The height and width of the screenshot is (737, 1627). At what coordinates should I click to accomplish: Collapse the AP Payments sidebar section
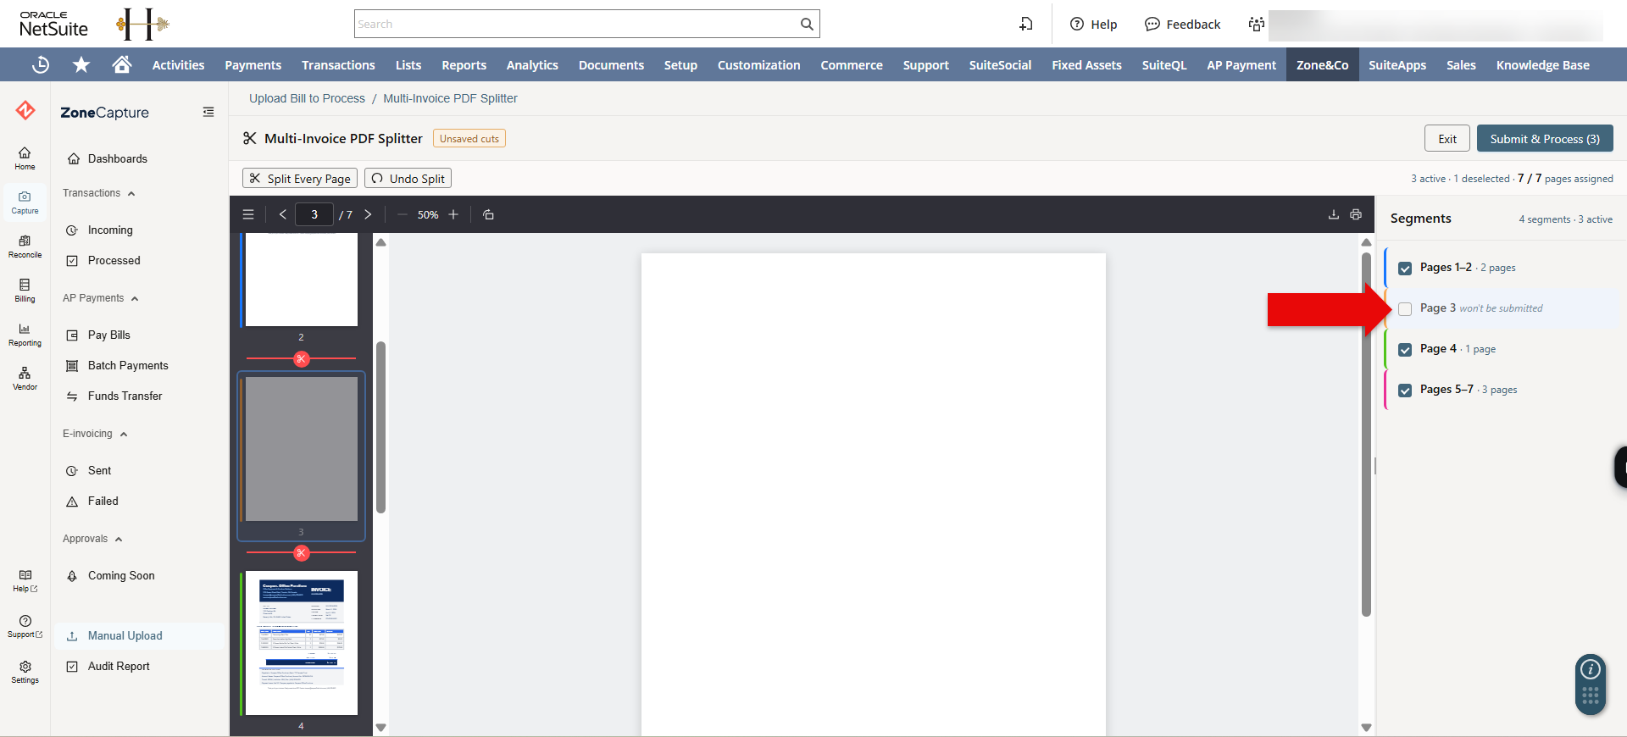click(x=101, y=298)
